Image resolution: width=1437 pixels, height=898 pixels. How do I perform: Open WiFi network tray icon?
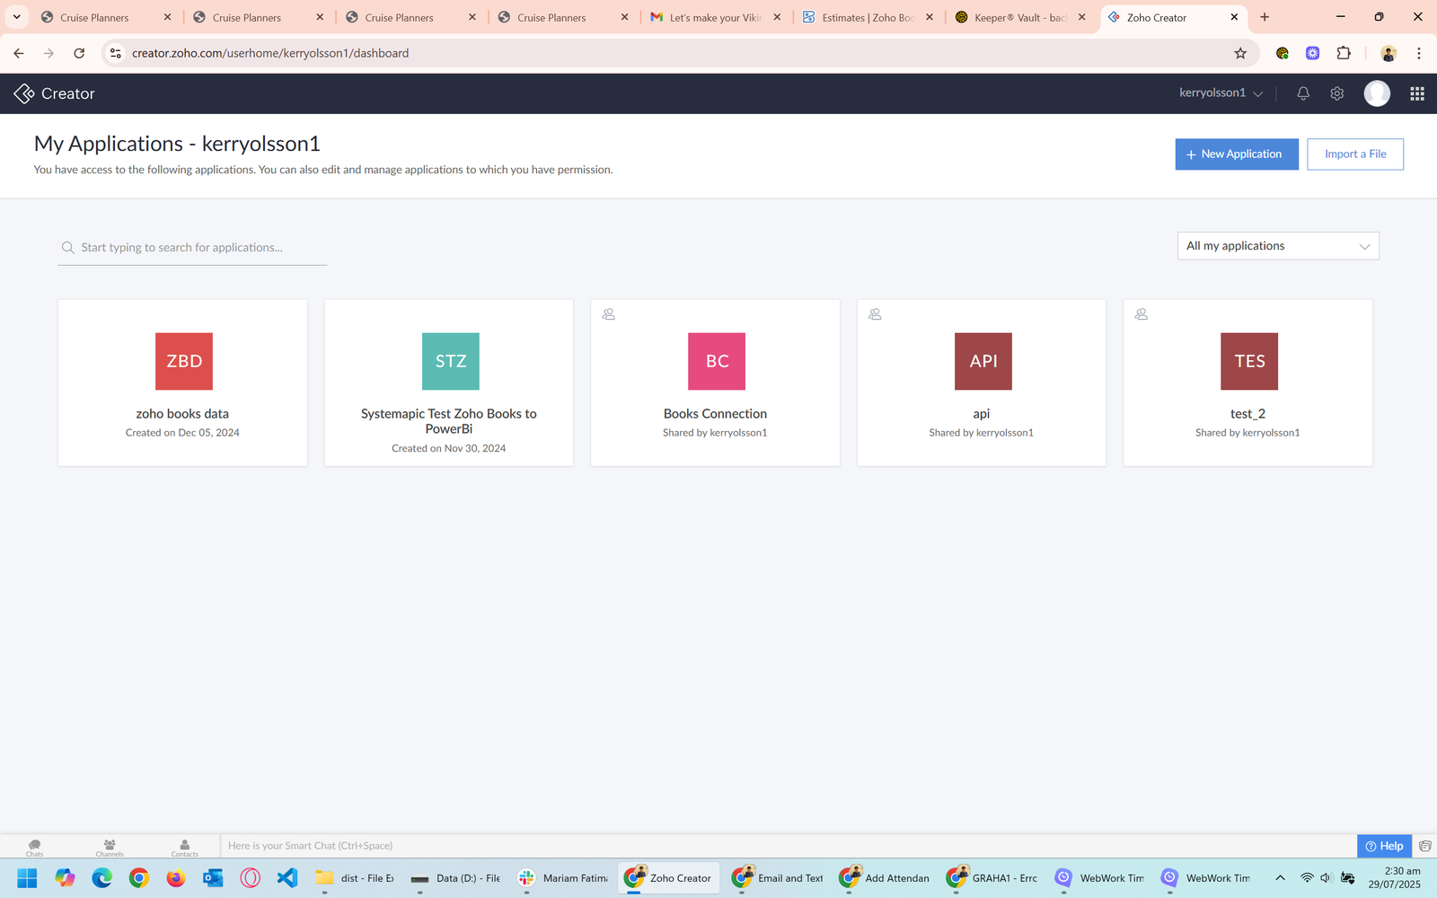click(1307, 878)
